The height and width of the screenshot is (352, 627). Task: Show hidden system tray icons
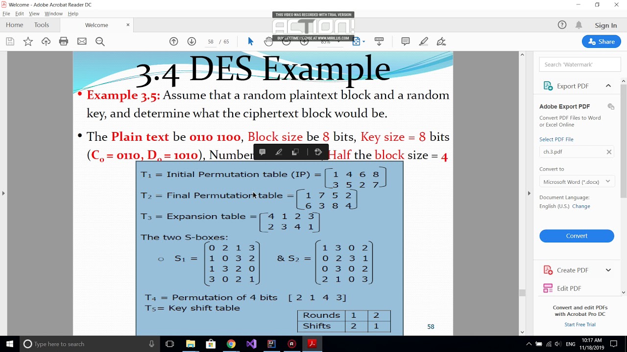click(x=529, y=344)
